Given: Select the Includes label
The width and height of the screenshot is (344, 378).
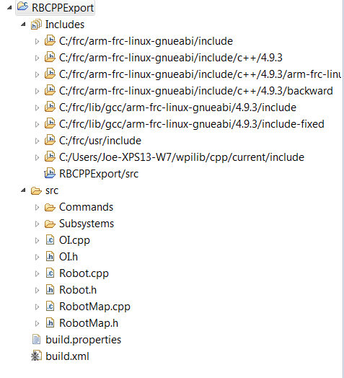Looking at the screenshot, I should 65,25.
